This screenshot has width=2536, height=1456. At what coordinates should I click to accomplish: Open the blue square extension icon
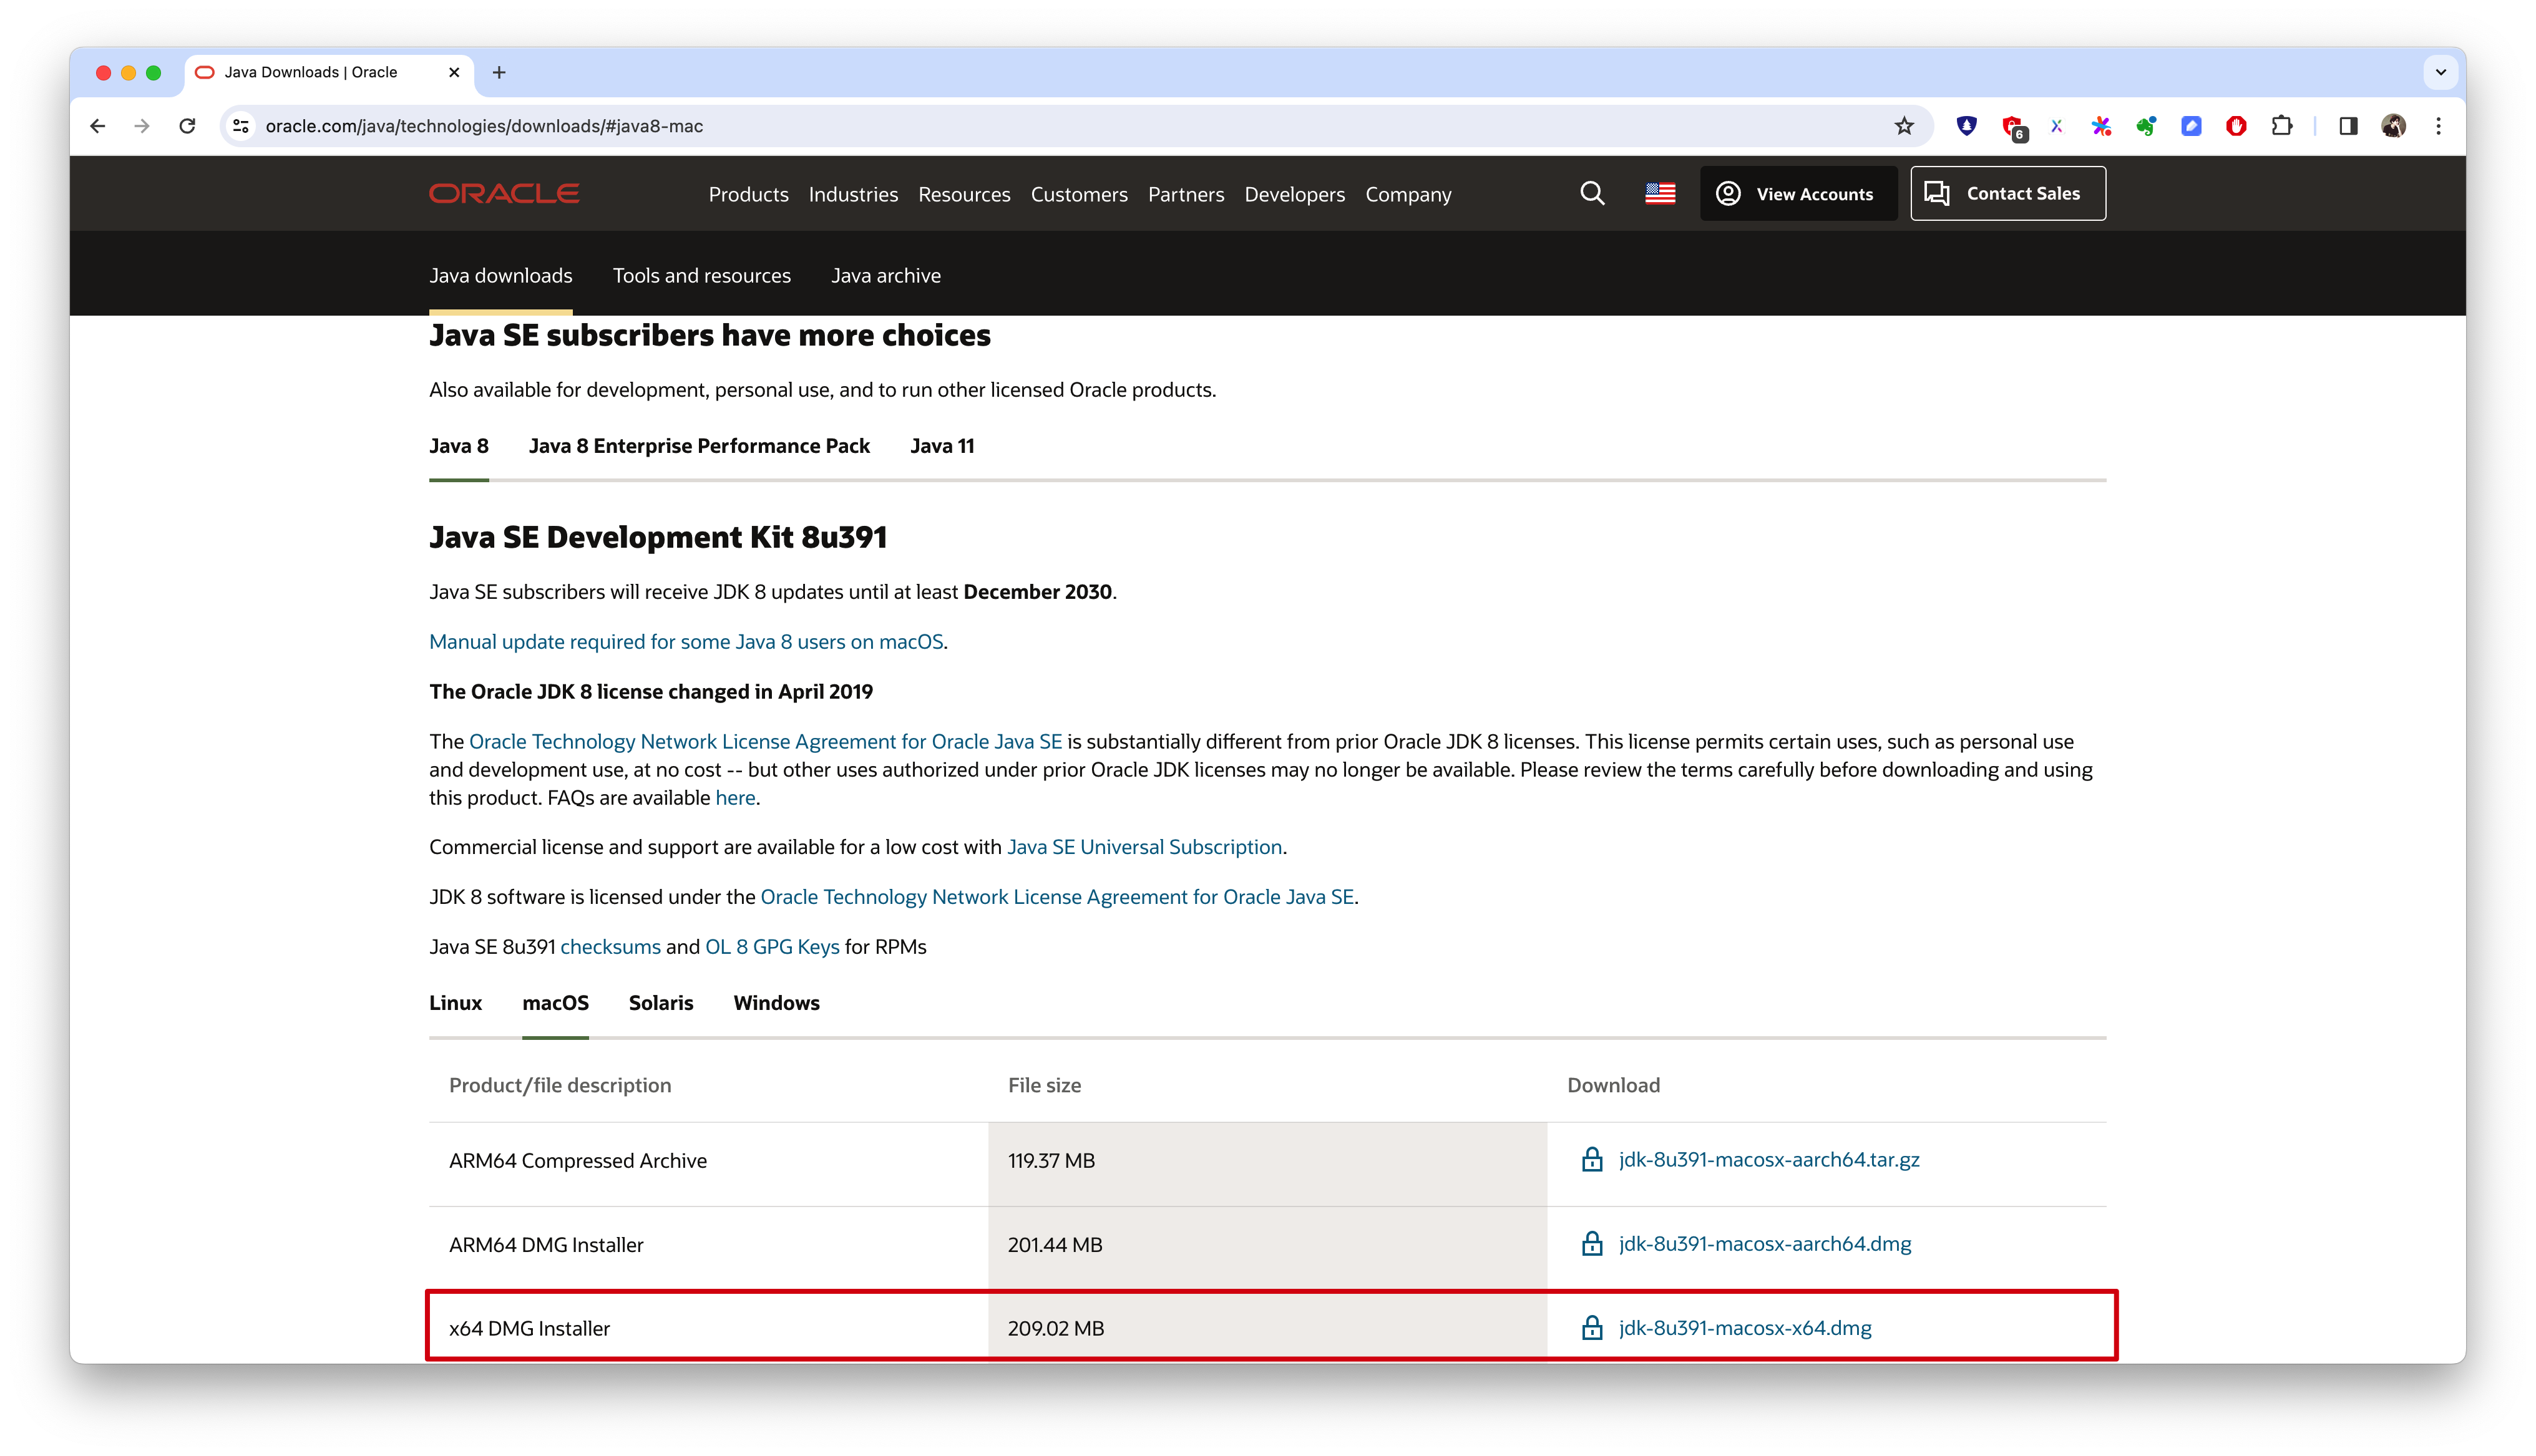point(2191,126)
